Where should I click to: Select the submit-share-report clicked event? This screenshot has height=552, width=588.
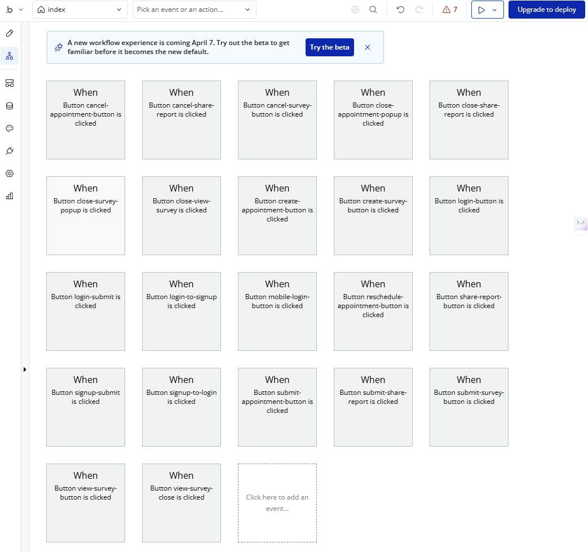pos(373,407)
